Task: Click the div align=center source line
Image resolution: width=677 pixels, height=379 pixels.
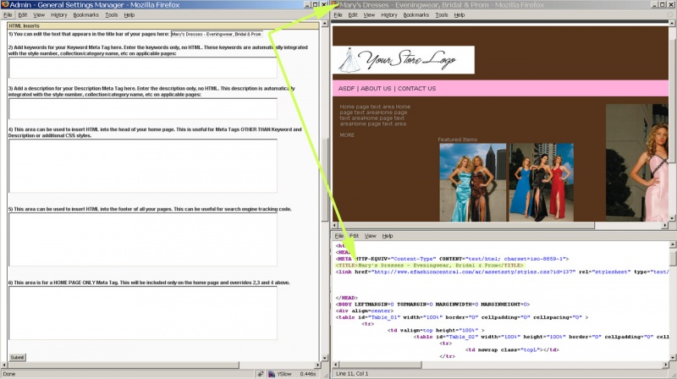Action: (365, 310)
